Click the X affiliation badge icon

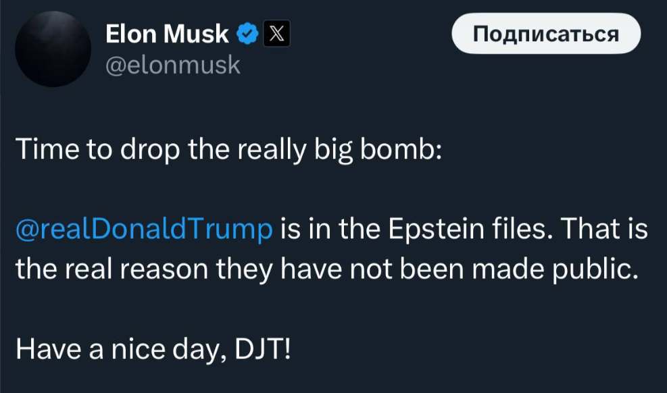[277, 32]
